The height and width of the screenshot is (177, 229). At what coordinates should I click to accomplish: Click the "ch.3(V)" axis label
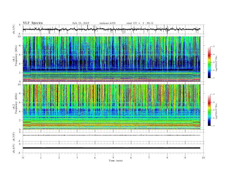tap(14, 137)
